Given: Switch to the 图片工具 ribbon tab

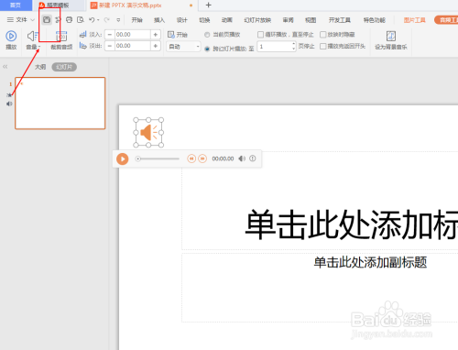Looking at the screenshot, I should coord(415,20).
